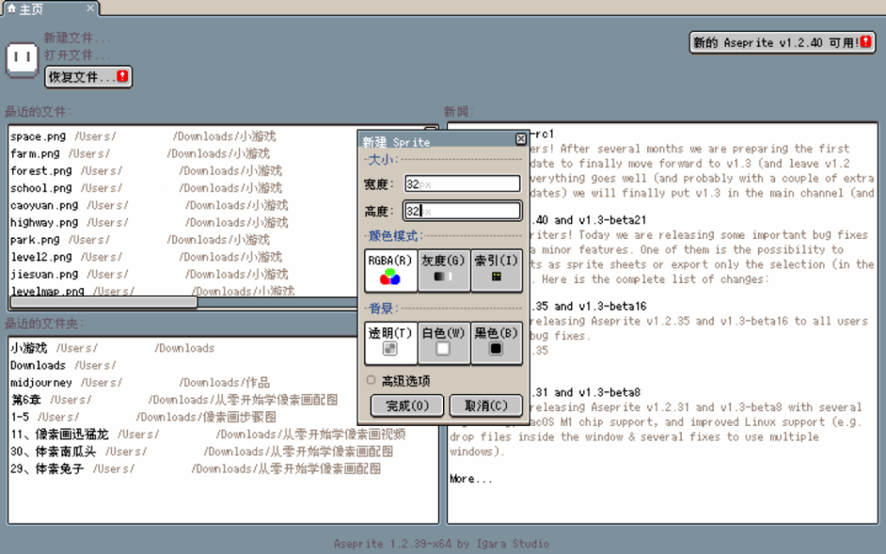This screenshot has height=554, width=886.
Task: Click the 打开文件... link
Action: coord(77,55)
